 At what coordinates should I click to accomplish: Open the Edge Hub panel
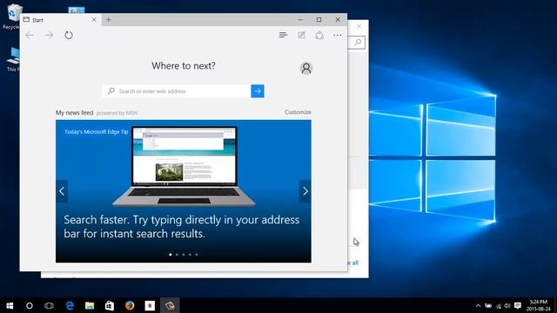(283, 35)
